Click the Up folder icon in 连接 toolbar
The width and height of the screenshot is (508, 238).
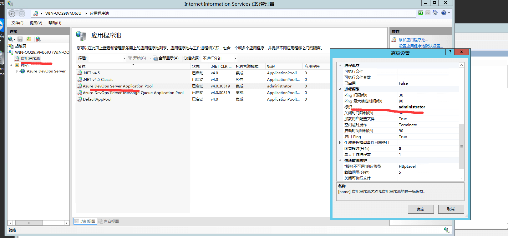(29, 39)
